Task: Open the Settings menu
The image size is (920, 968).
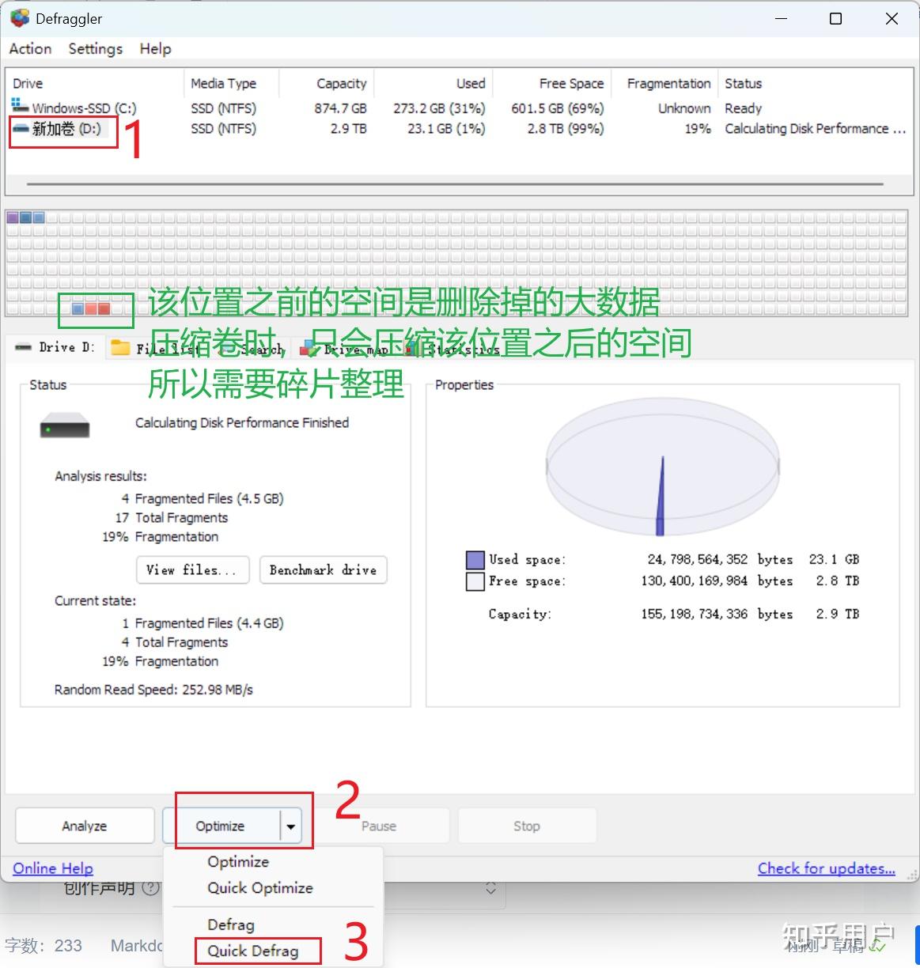Action: [x=96, y=49]
